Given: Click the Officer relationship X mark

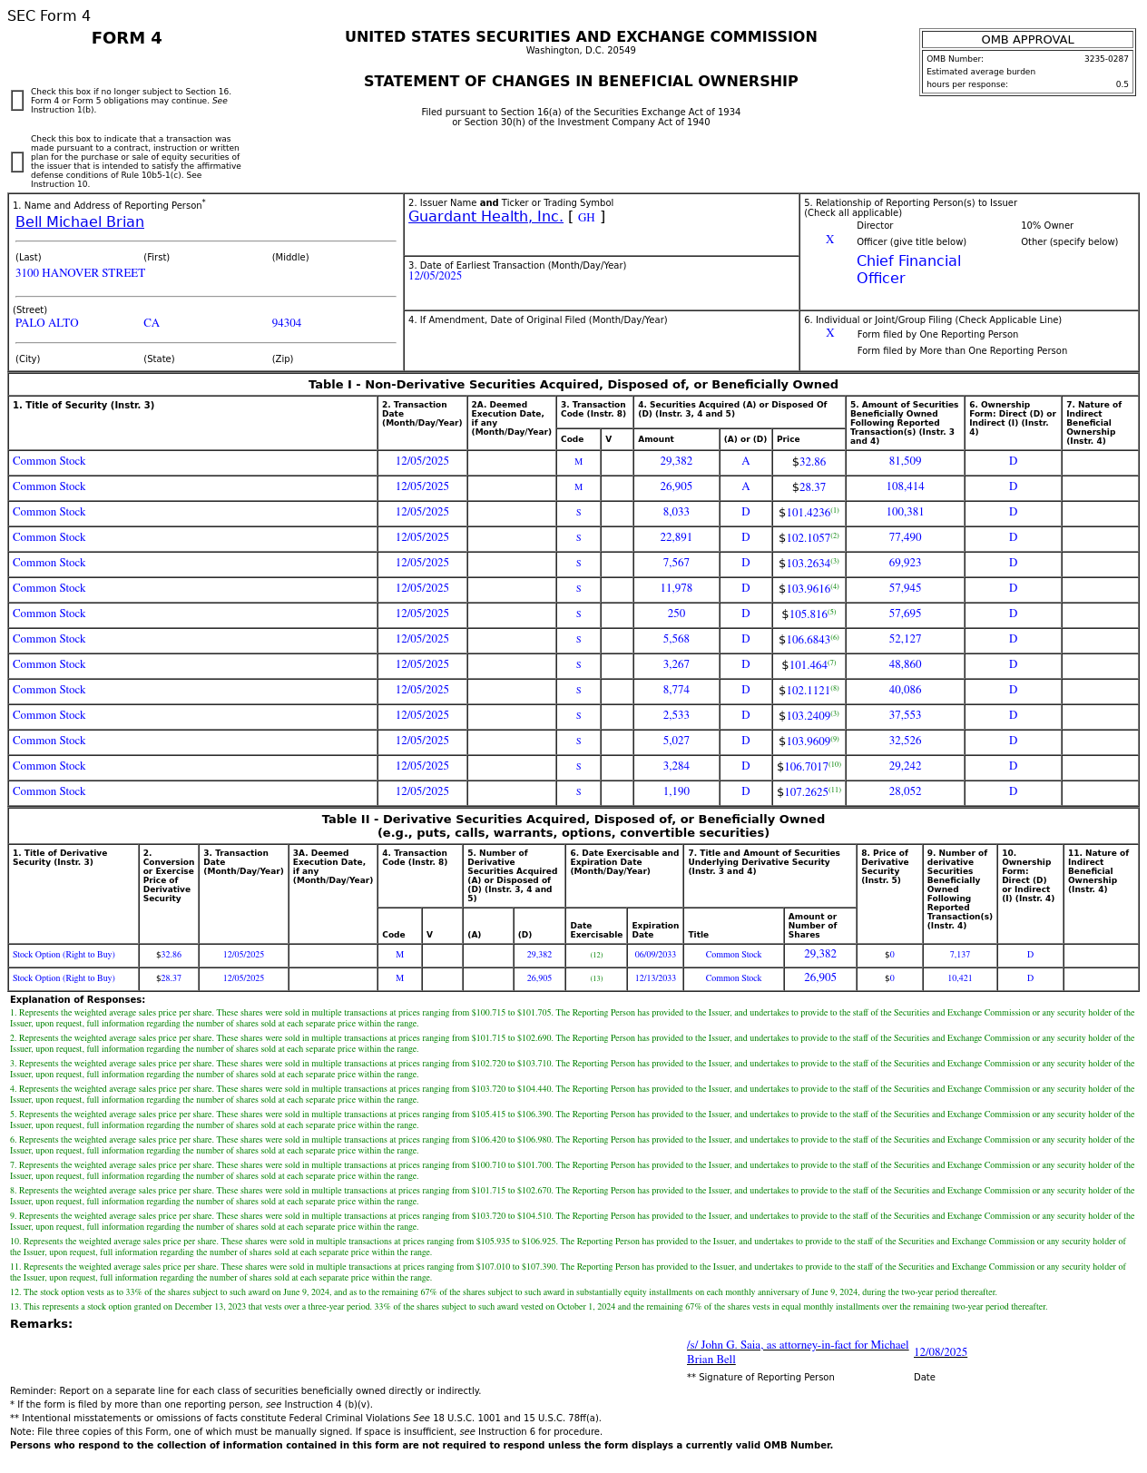Looking at the screenshot, I should 829,241.
